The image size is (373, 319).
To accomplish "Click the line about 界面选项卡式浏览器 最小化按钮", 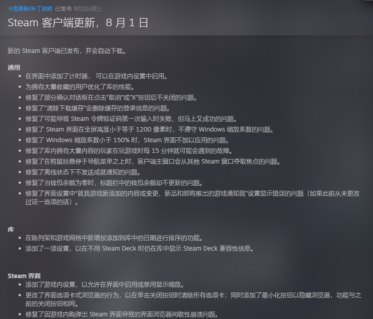I will pyautogui.click(x=193, y=299).
